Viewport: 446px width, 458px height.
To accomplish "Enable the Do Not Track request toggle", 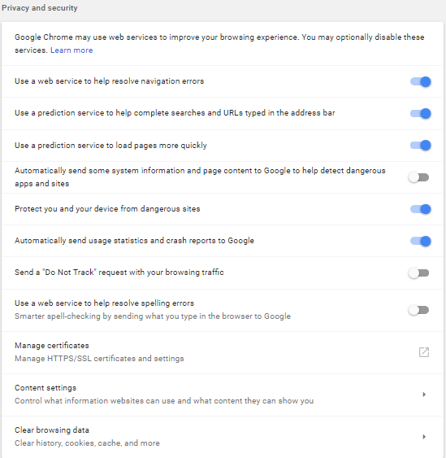I will pos(418,273).
